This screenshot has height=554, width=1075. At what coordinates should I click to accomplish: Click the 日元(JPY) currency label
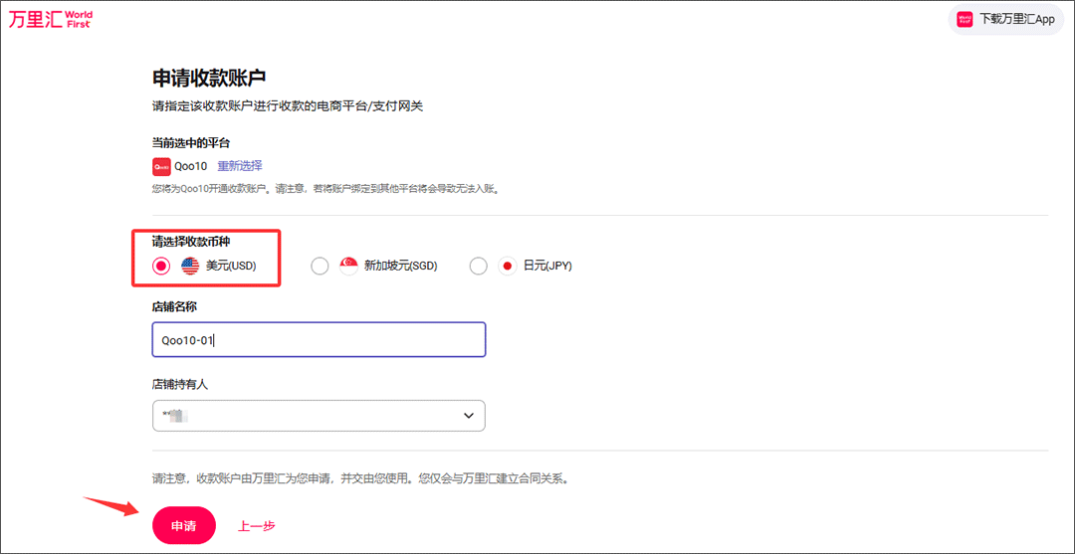point(547,266)
